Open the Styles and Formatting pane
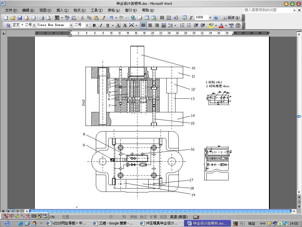 8,25
